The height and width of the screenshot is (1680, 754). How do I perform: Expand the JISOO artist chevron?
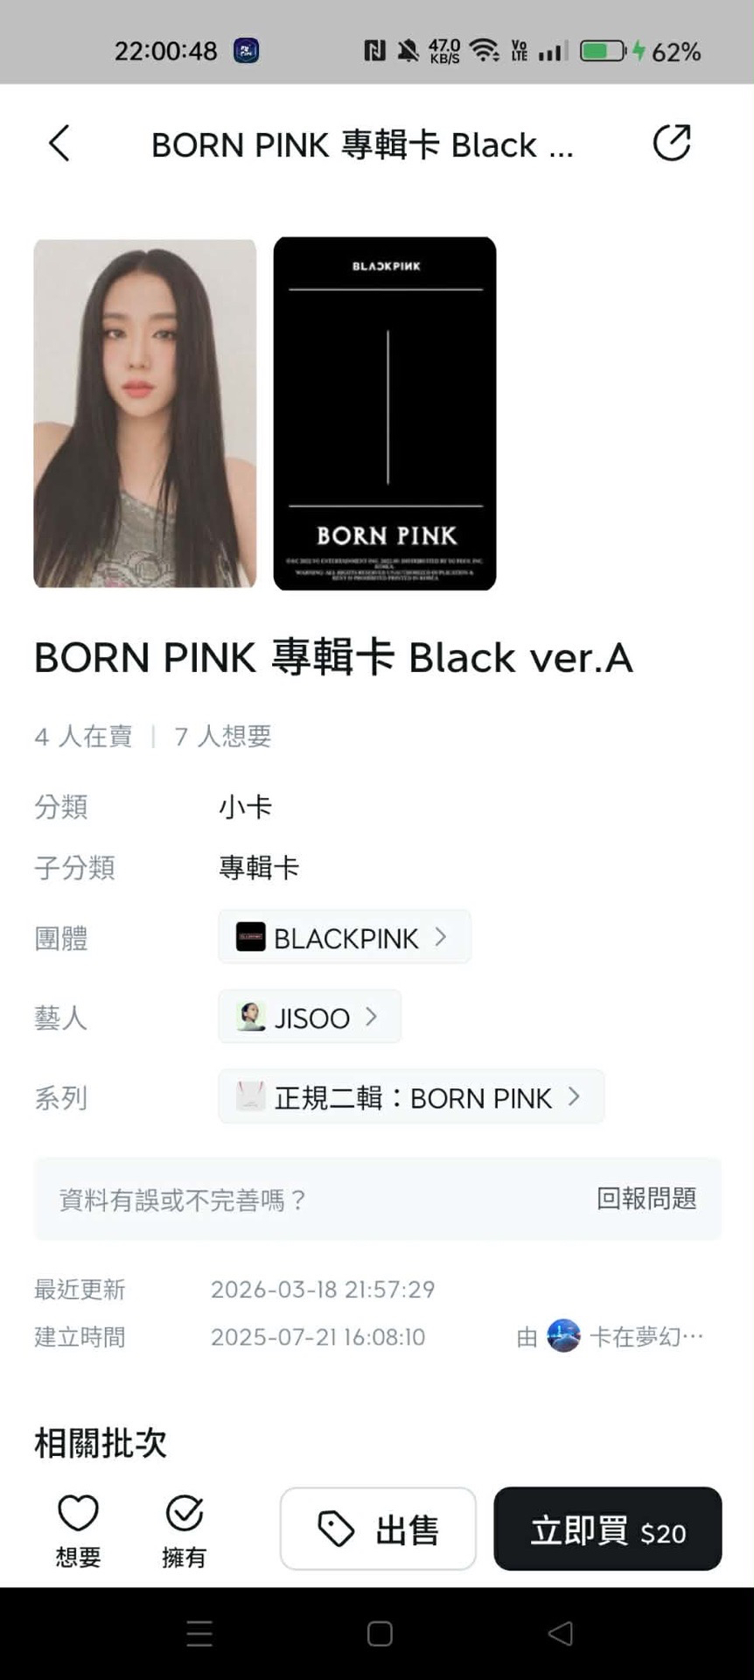tap(371, 1017)
